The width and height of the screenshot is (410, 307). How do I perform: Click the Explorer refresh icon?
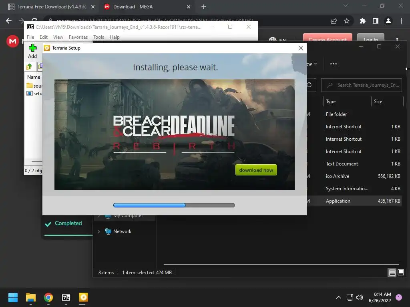[310, 85]
